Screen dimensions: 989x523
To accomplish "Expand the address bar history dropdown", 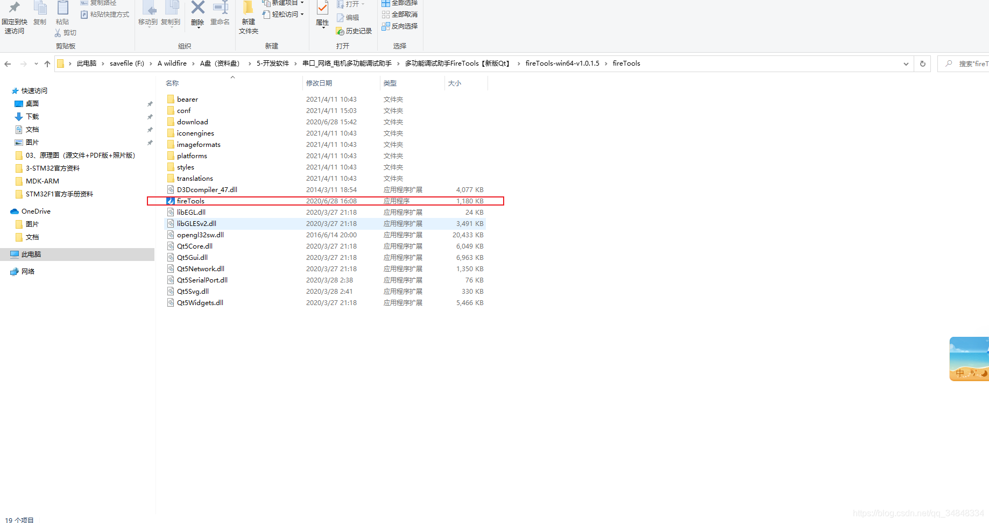I will pos(906,63).
